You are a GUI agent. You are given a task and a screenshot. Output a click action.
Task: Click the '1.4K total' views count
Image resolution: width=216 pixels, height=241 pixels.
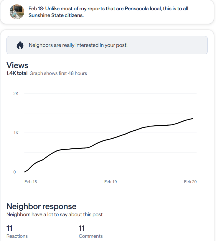pyautogui.click(x=17, y=73)
